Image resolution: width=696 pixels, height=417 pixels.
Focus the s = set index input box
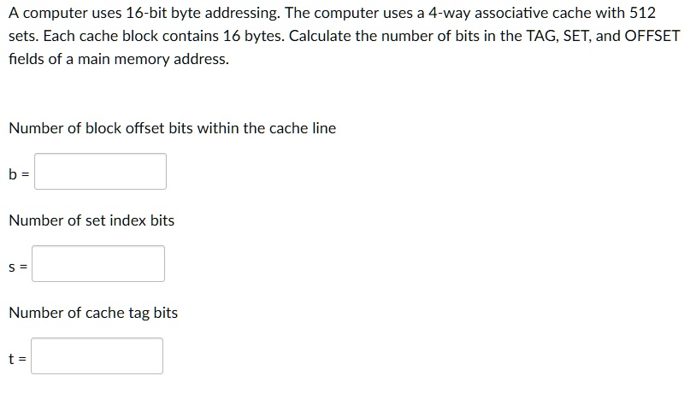98,263
